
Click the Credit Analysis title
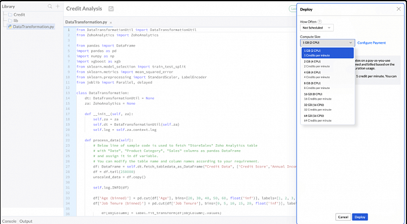(84, 9)
